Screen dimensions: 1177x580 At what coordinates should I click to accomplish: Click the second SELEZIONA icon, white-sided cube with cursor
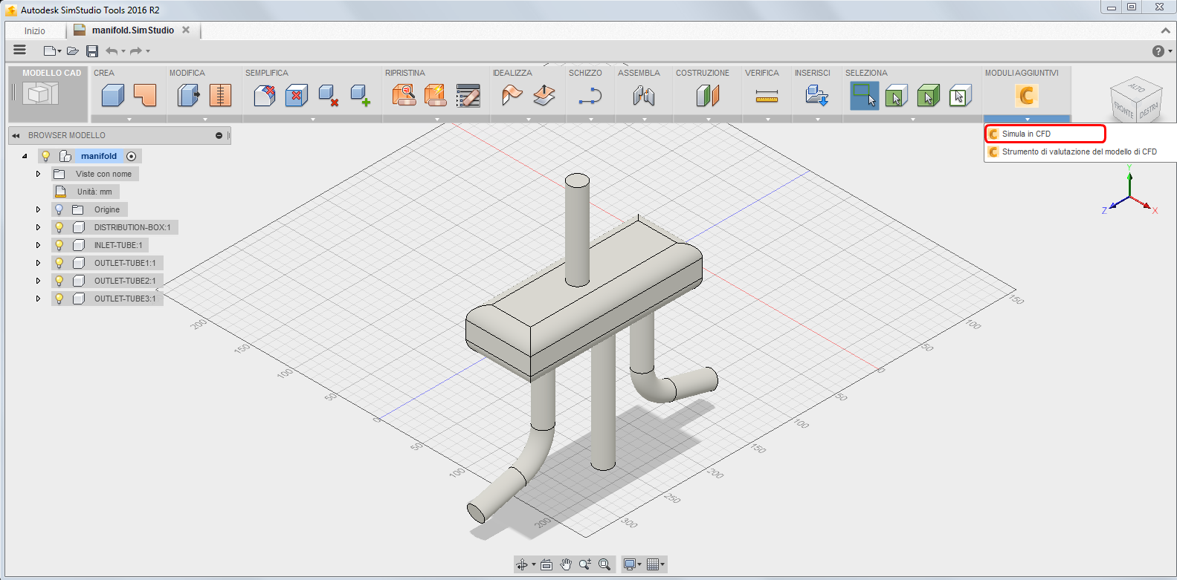click(x=897, y=96)
